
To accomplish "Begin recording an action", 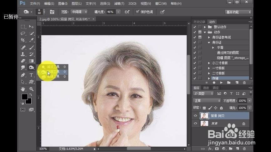I will point(214,83).
